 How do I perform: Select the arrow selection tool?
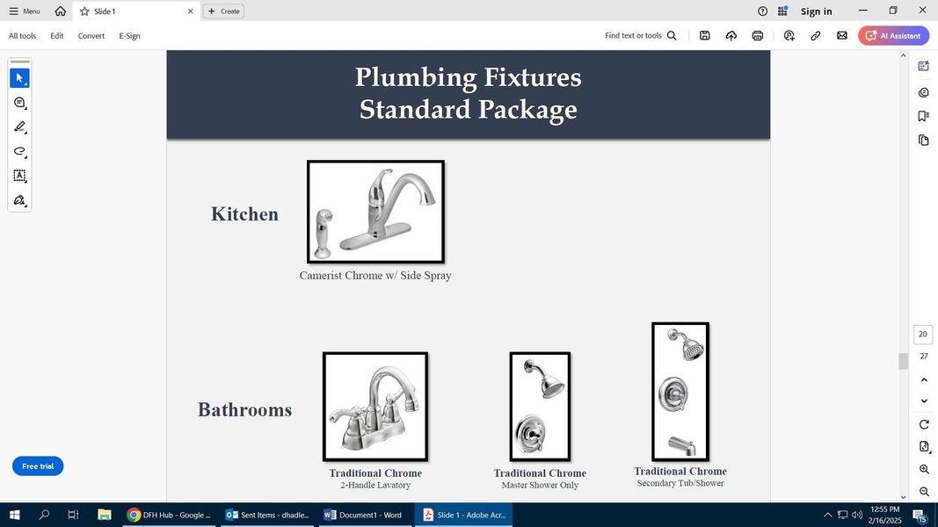tap(19, 78)
